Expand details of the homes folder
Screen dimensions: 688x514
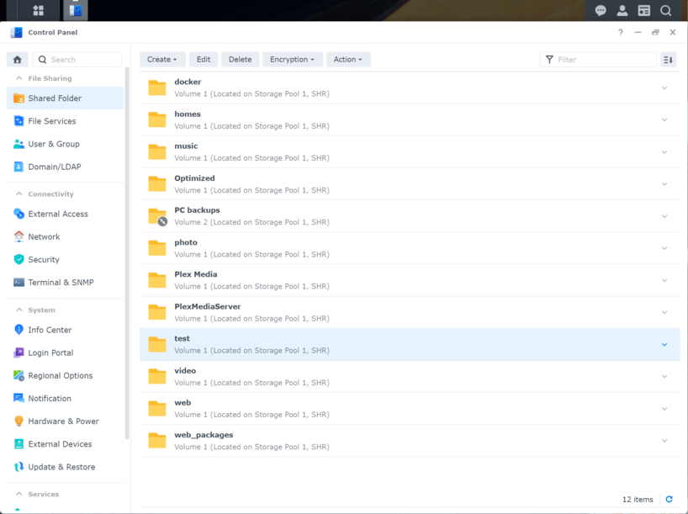[664, 119]
